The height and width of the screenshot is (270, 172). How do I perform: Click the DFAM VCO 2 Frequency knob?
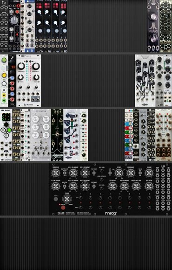pos(85,186)
